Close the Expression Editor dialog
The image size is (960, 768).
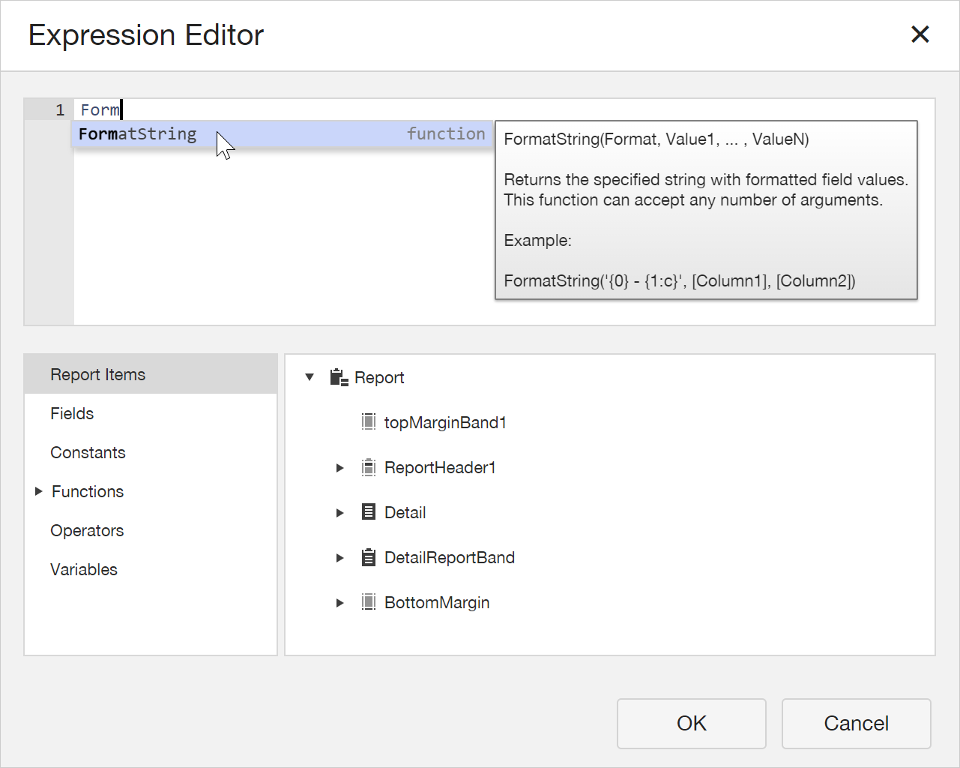tap(920, 34)
